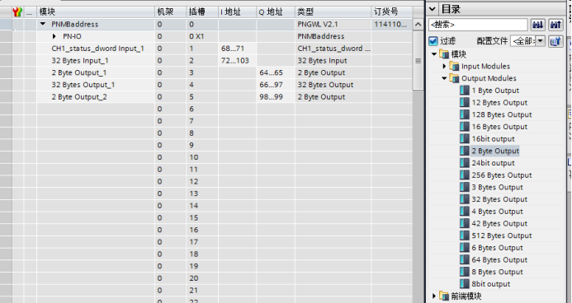Click the device table vertical scrollbar thumb
Screen dimensions: 572x303
coord(418,60)
